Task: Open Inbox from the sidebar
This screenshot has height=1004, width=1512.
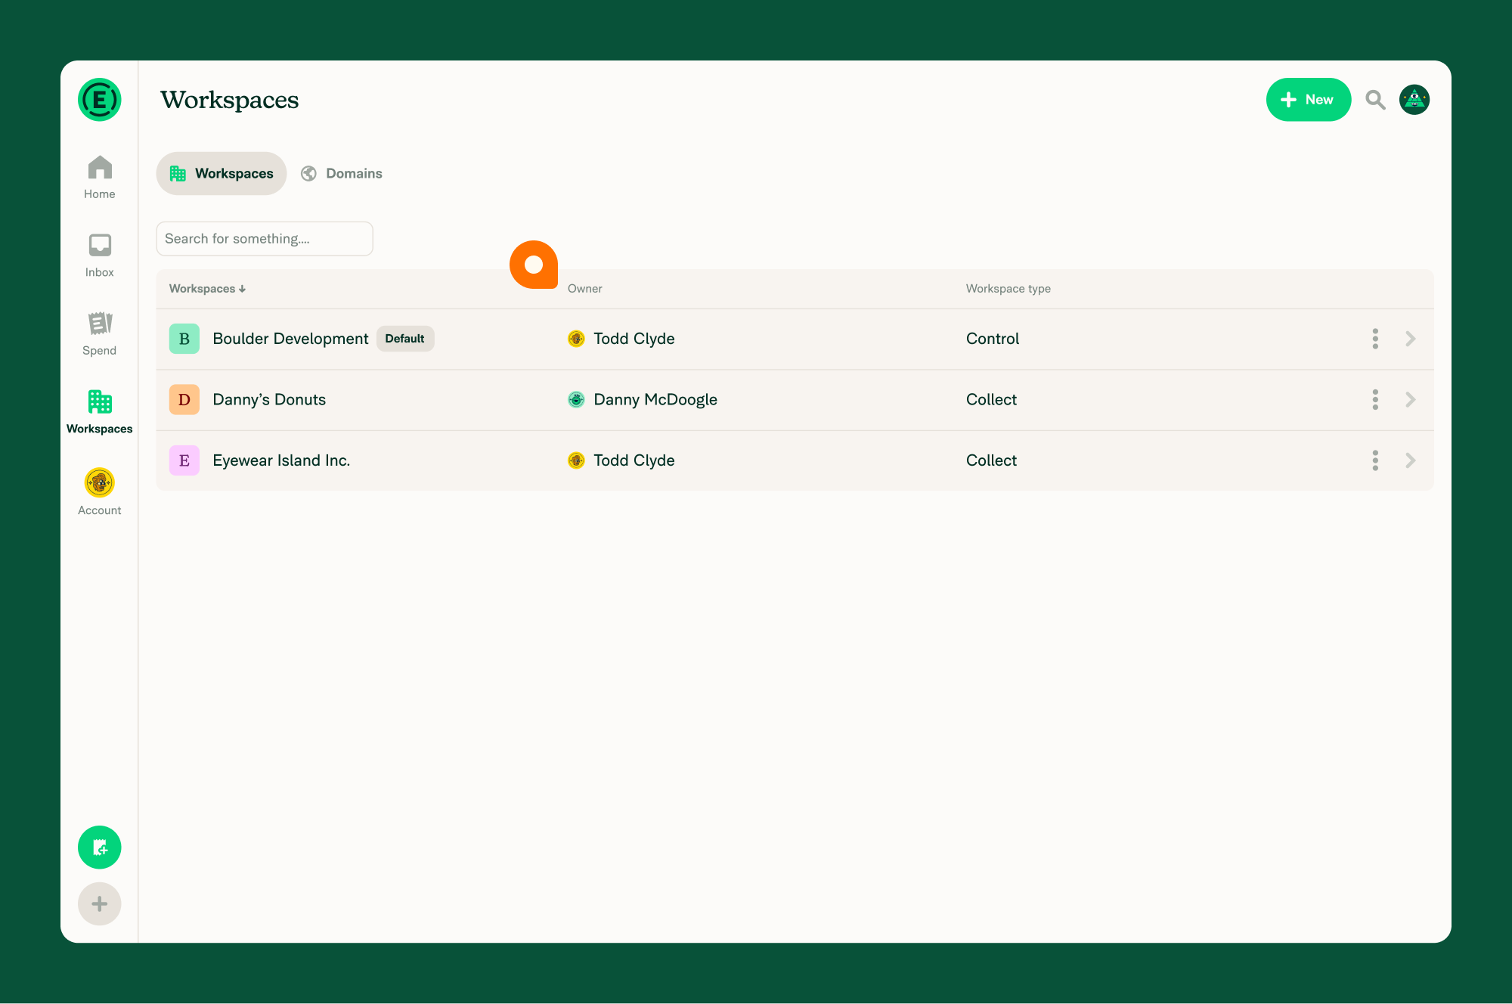Action: tap(99, 256)
